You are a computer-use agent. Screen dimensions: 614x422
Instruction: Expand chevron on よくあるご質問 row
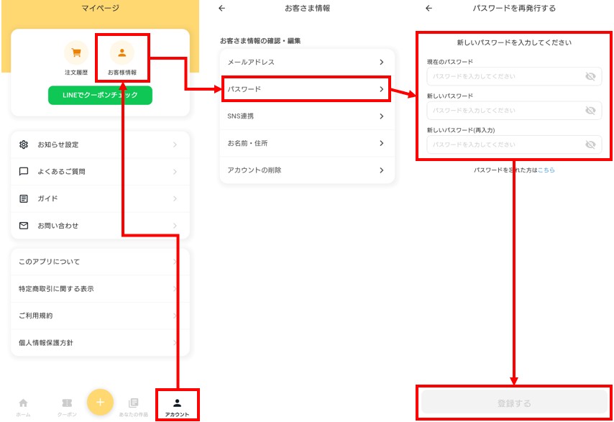(x=175, y=172)
